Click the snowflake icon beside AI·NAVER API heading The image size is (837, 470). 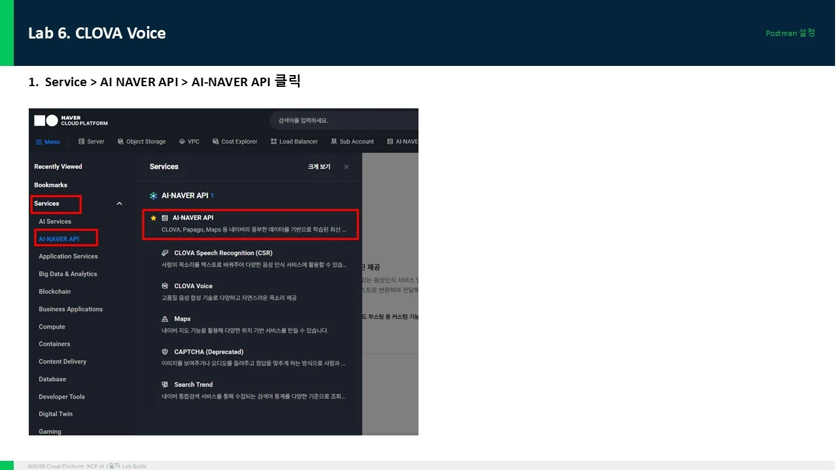click(154, 196)
